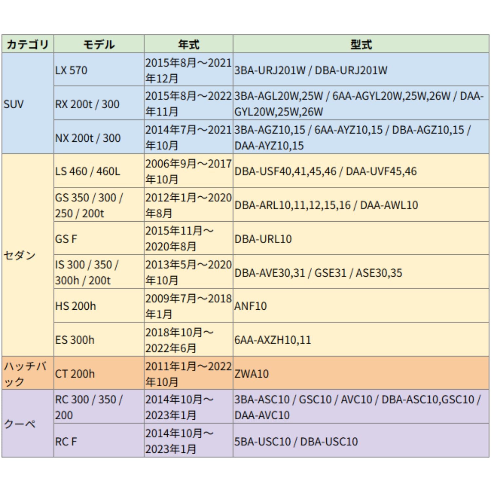Click the ES 300h model cell

coord(99,339)
